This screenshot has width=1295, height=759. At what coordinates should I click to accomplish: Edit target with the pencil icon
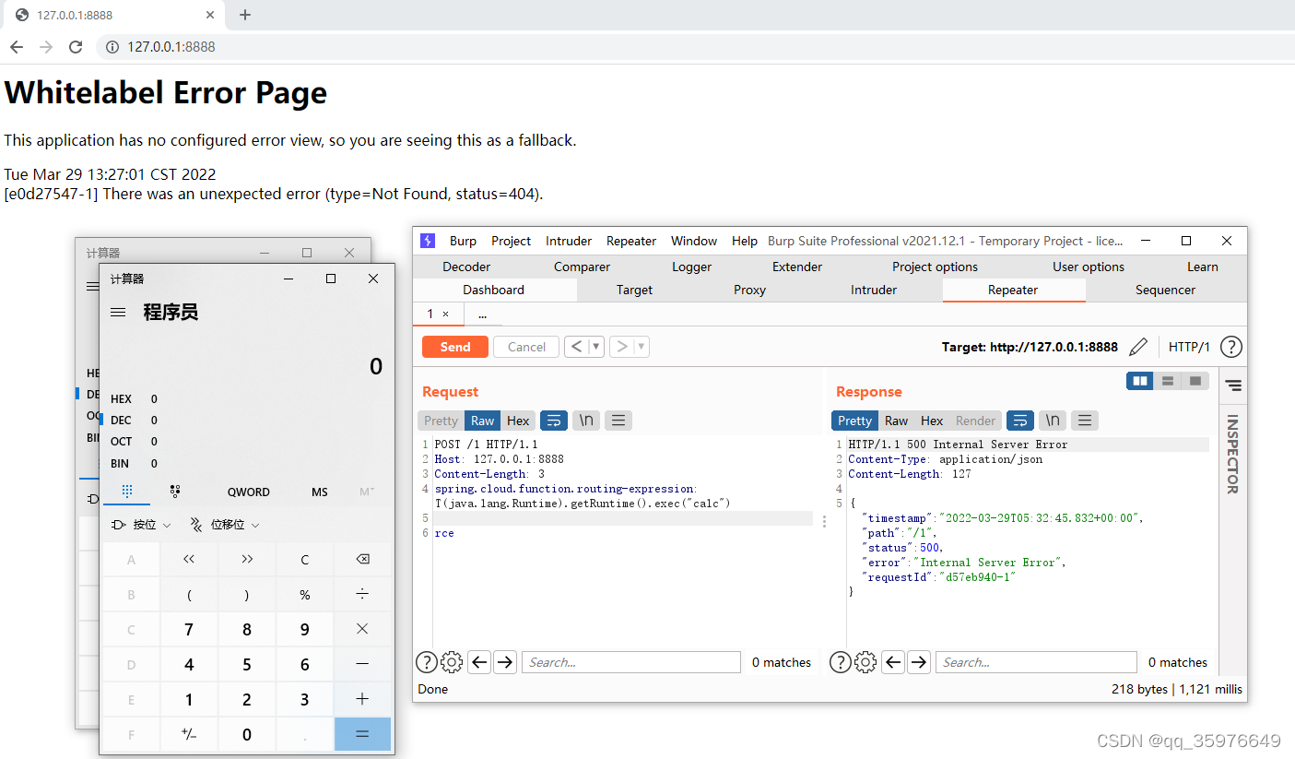point(1138,347)
